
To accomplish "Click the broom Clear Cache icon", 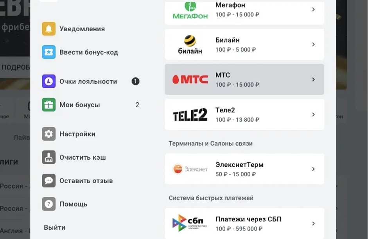I will pos(49,157).
